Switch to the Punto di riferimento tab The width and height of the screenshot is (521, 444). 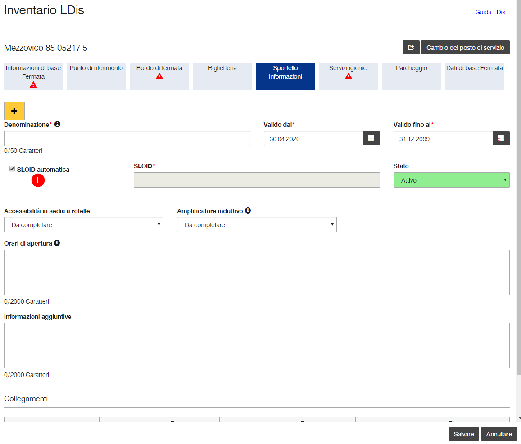[96, 76]
